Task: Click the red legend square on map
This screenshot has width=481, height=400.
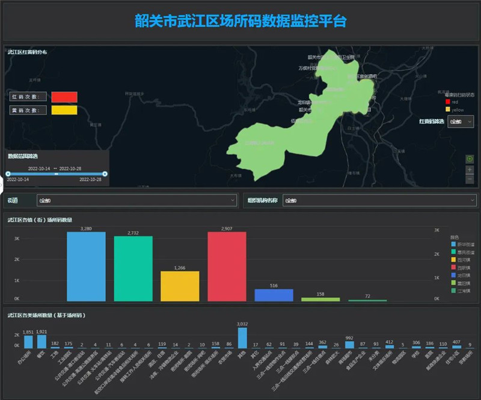Action: 447,102
